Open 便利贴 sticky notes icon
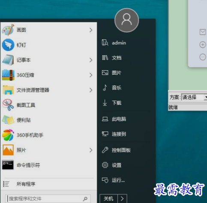The width and height of the screenshot is (207, 203). (8, 120)
